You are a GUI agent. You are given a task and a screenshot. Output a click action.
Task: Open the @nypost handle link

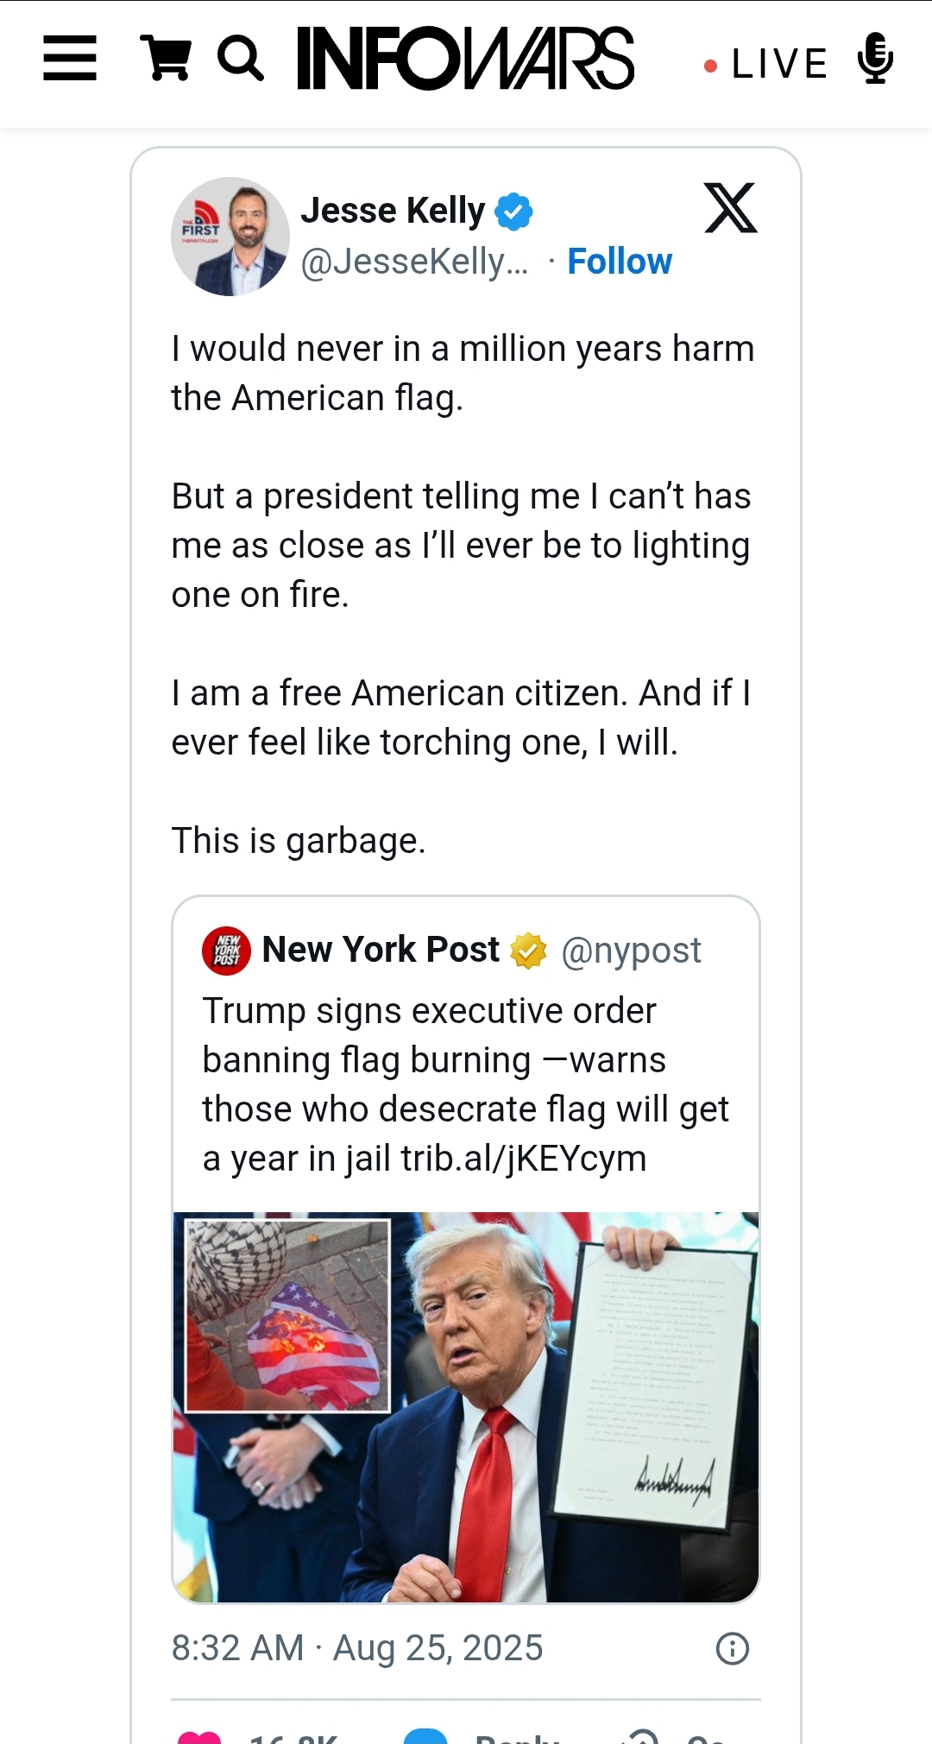tap(631, 951)
